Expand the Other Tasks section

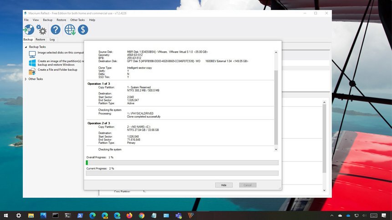(x=26, y=79)
